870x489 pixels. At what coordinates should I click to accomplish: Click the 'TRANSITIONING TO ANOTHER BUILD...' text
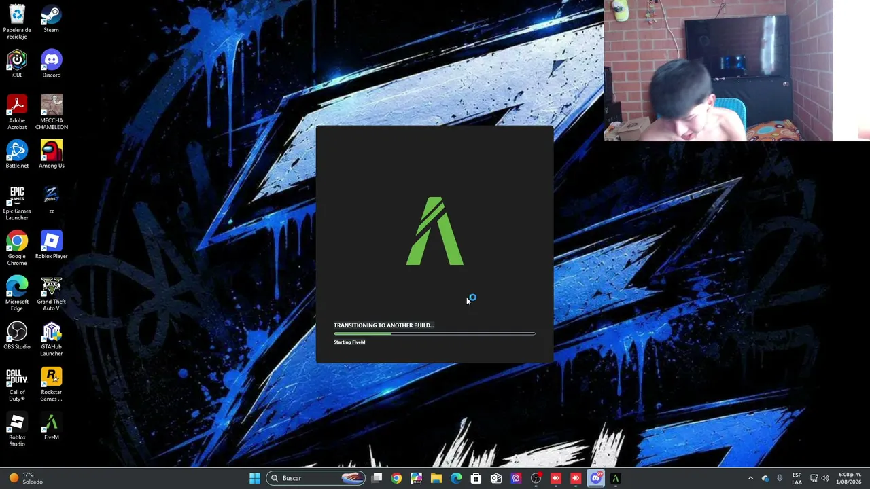[x=384, y=325]
